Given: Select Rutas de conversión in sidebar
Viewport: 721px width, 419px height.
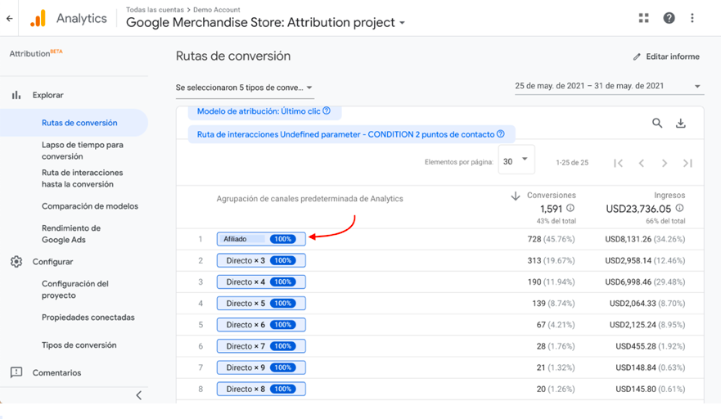Looking at the screenshot, I should point(79,123).
